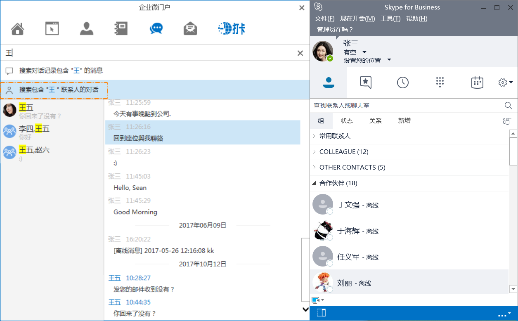The width and height of the screenshot is (518, 321).
Task: Expand the arrow beside the options gear
Action: pyautogui.click(x=511, y=83)
